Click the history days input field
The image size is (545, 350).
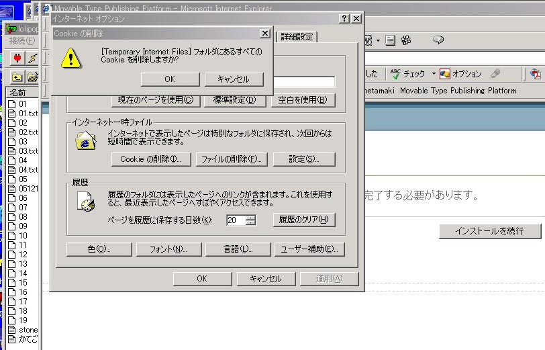point(236,220)
